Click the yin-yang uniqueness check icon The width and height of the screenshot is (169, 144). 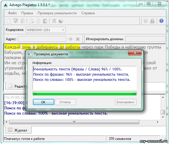pyautogui.click(x=61, y=21)
